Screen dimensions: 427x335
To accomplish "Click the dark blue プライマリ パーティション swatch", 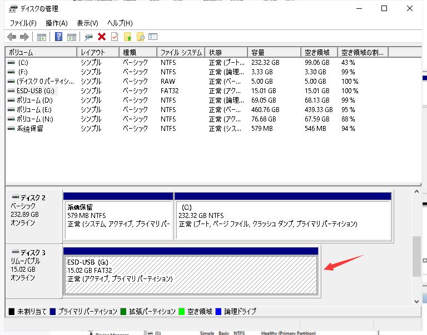I will click(x=53, y=311).
